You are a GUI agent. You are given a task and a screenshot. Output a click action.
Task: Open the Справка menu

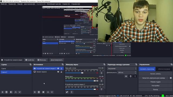76,4
